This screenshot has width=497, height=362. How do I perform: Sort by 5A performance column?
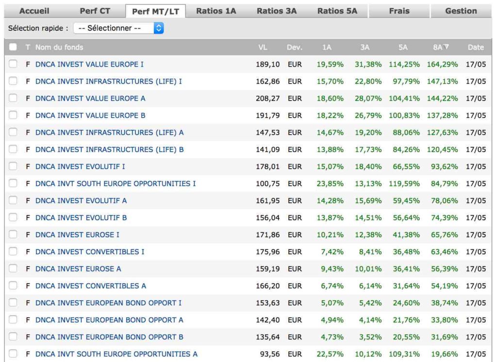pos(403,47)
